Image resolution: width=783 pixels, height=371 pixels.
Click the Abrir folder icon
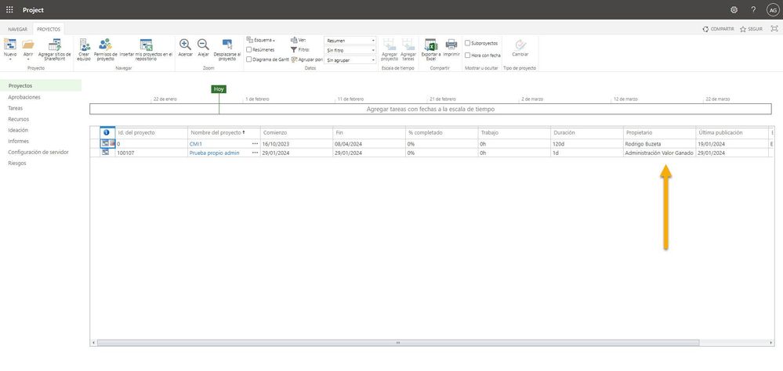28,45
